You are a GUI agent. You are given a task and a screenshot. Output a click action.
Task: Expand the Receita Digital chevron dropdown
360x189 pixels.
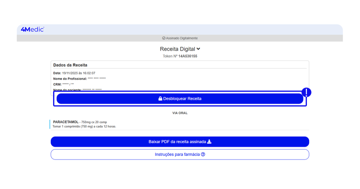(198, 49)
